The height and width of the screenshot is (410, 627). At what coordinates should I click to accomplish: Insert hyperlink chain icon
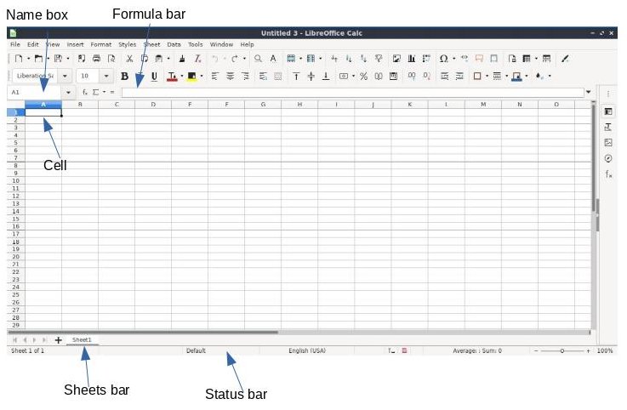coord(465,59)
